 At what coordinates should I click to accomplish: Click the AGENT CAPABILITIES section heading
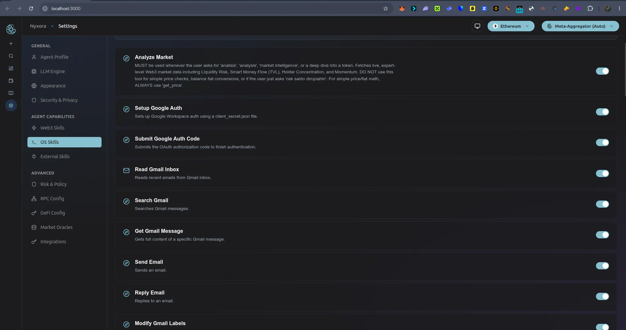click(53, 117)
